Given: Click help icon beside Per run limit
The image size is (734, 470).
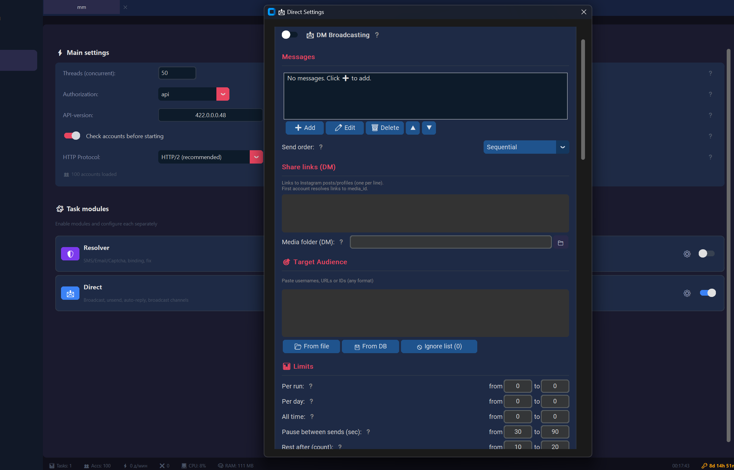Looking at the screenshot, I should click(x=311, y=386).
